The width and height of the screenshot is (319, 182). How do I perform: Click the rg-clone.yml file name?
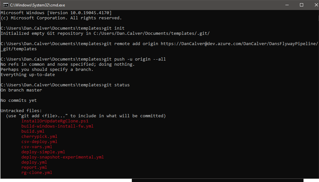tap(36, 173)
